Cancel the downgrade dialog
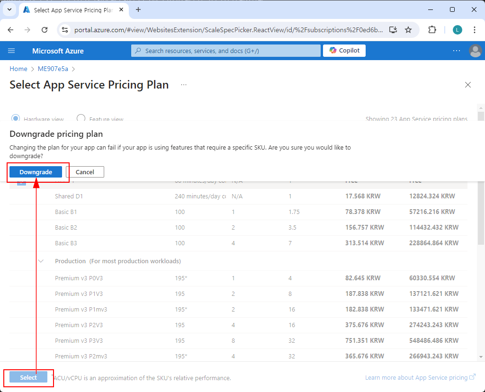The image size is (485, 392). 85,172
